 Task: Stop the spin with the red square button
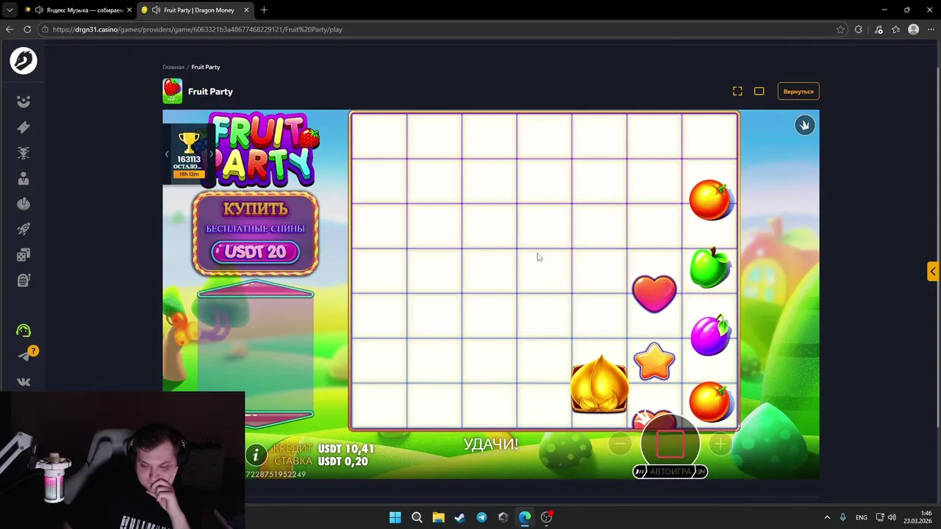(670, 443)
